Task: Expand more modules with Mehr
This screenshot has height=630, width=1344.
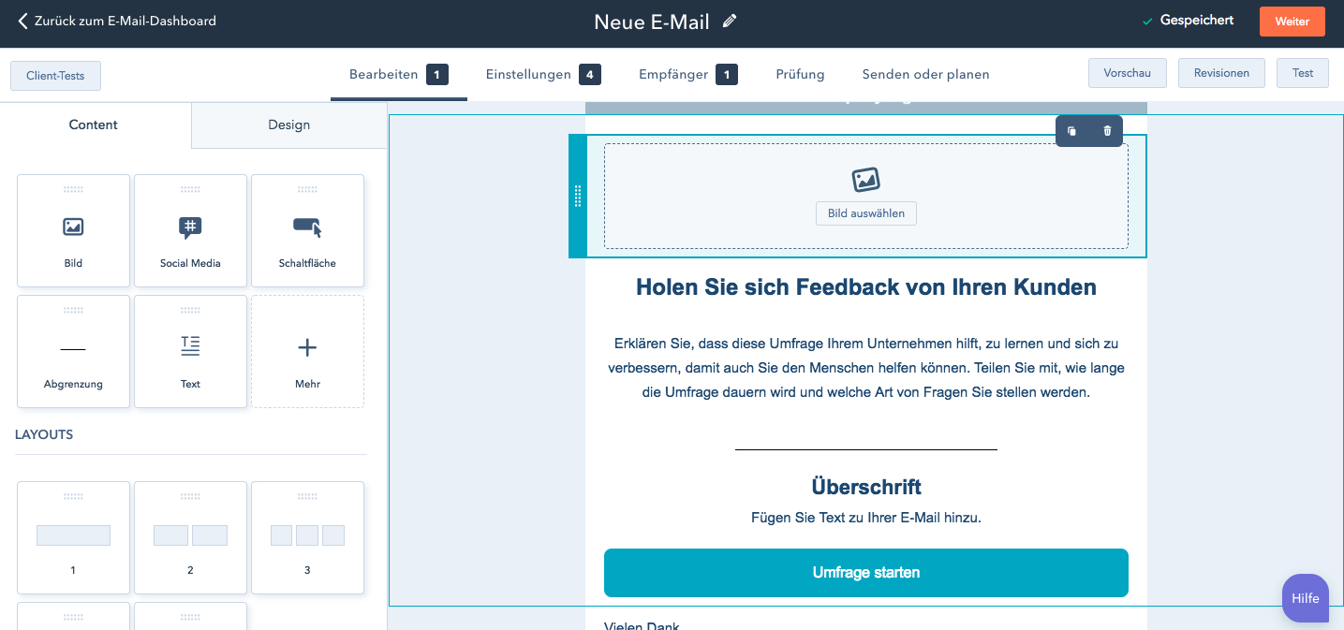Action: tap(307, 352)
